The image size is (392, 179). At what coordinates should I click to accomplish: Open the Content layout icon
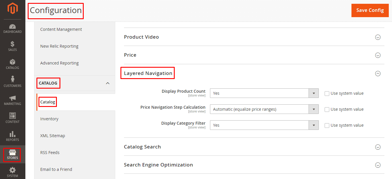pos(13,116)
